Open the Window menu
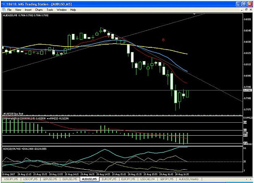254x183 pixels. 62,10
